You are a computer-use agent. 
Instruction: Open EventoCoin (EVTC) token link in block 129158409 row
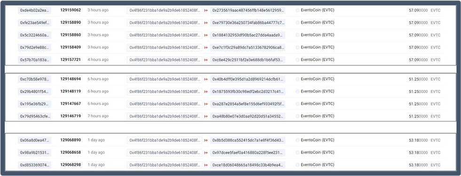tap(318, 47)
